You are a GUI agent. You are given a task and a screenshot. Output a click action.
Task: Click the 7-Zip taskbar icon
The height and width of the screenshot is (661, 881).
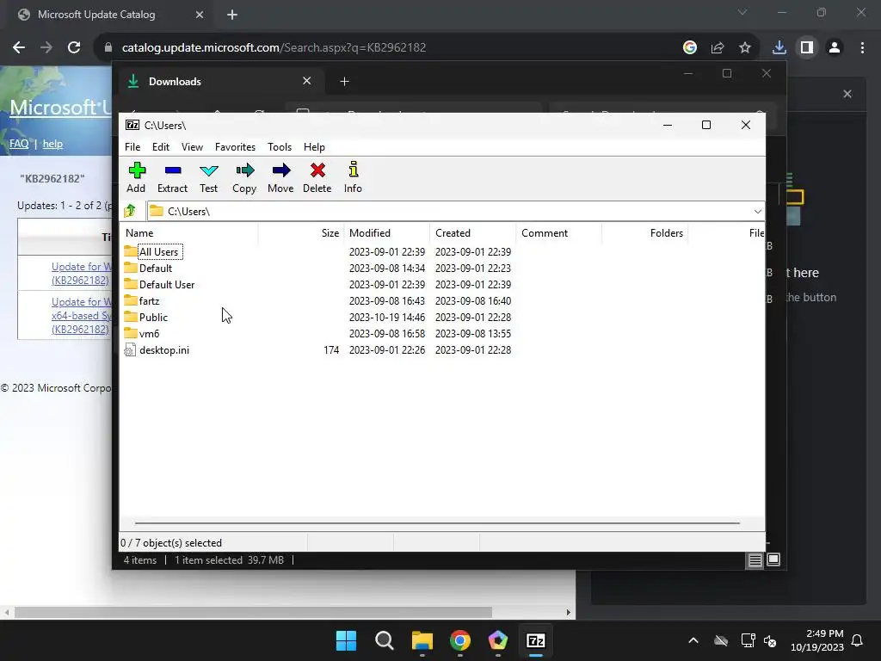[535, 640]
